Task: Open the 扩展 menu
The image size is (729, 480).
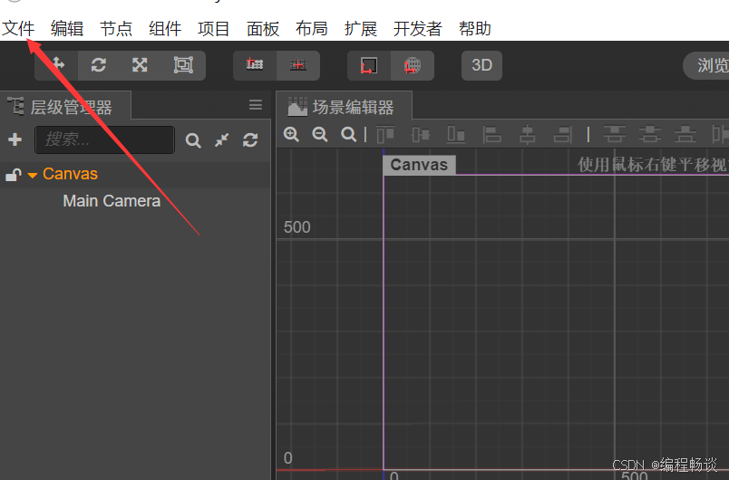Action: point(361,29)
